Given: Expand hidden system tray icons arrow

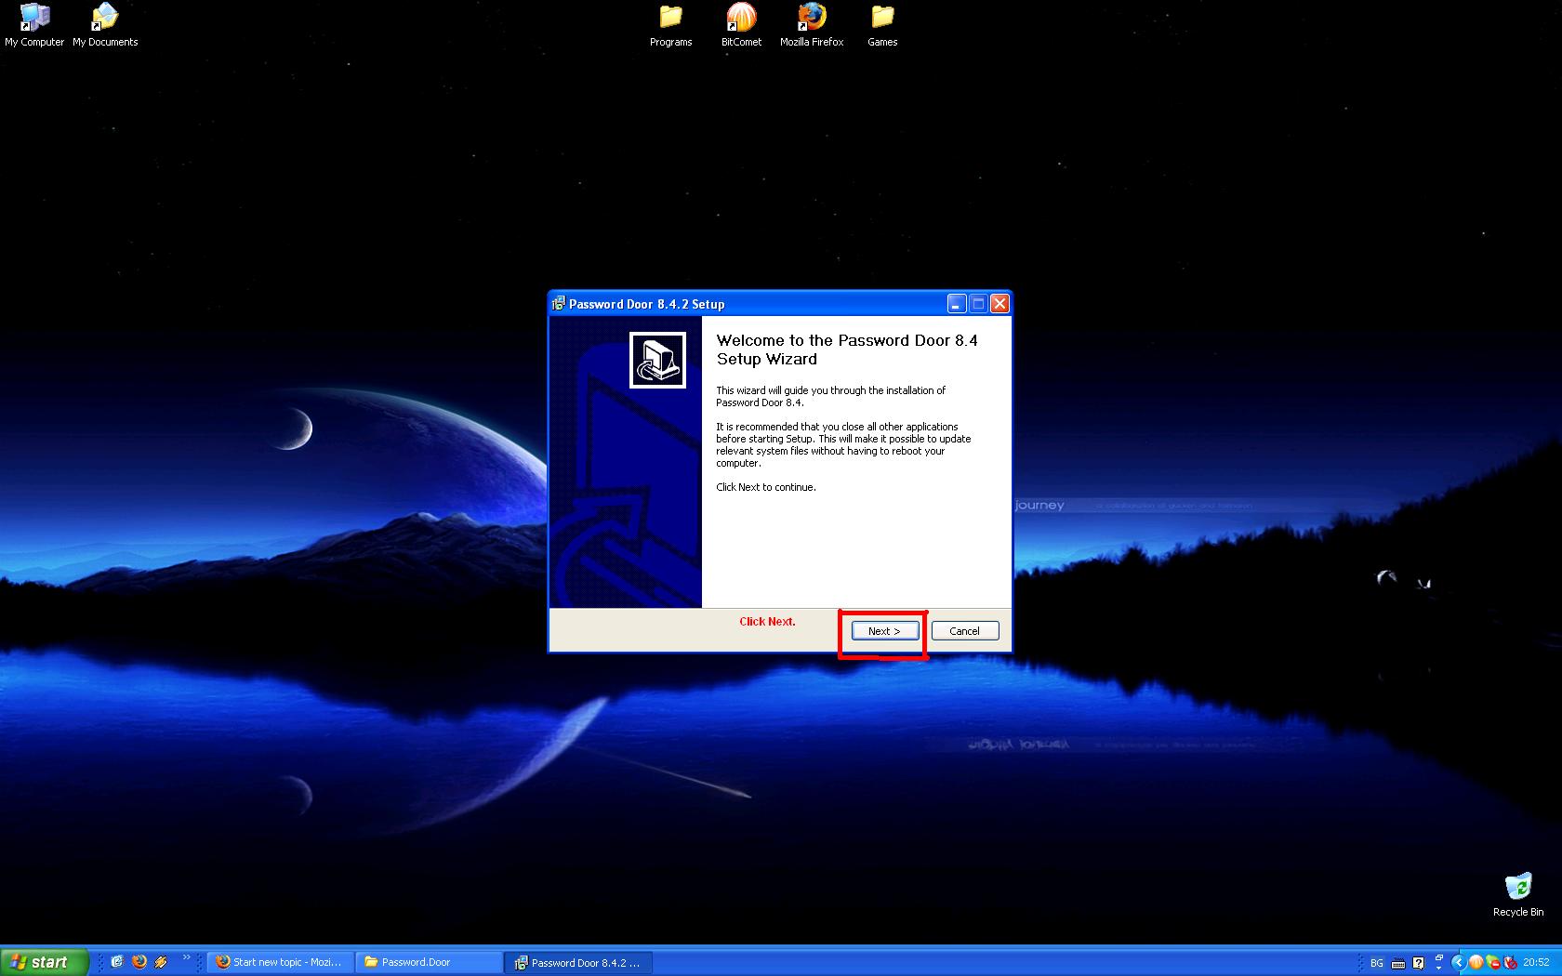Looking at the screenshot, I should coord(1458,963).
